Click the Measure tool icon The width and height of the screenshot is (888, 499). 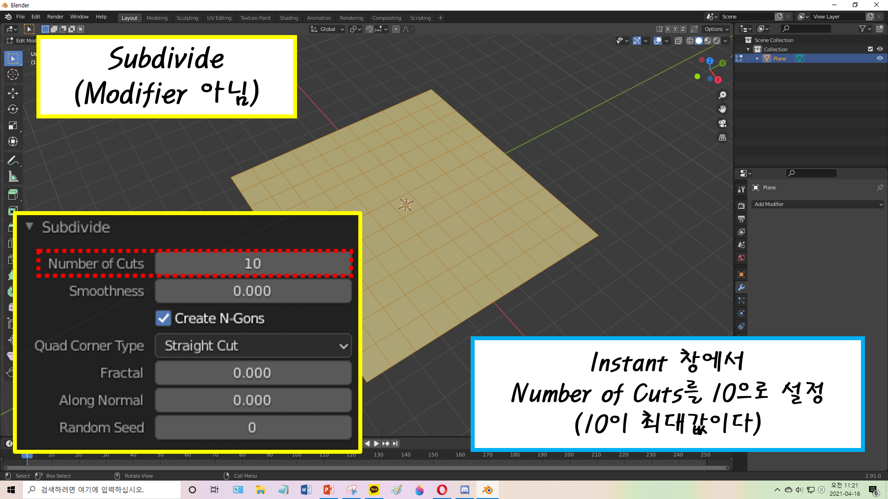tap(13, 177)
